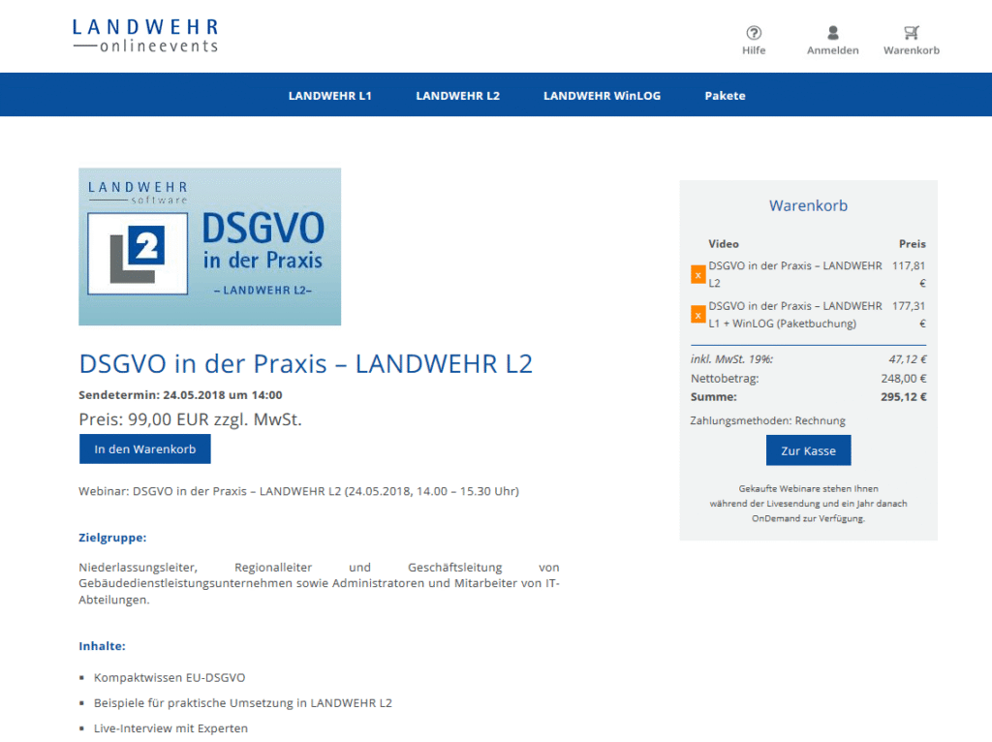This screenshot has width=992, height=742.
Task: Click the Zahlungsmethoden: Rechnung text
Action: pos(767,420)
